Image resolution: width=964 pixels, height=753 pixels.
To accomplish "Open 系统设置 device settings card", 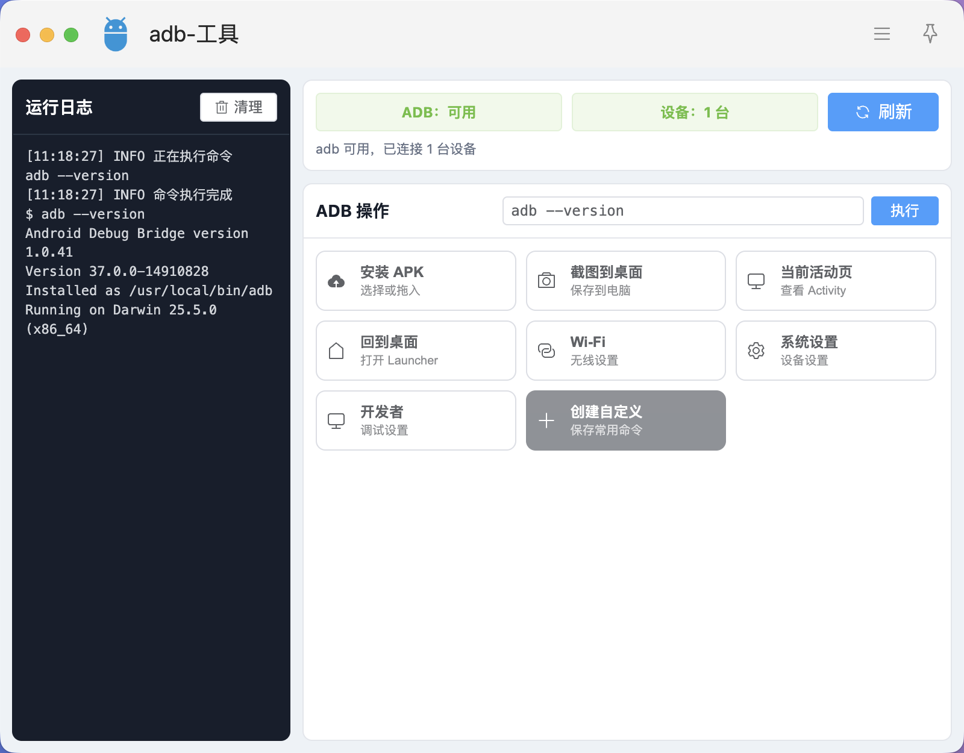I will pos(836,351).
